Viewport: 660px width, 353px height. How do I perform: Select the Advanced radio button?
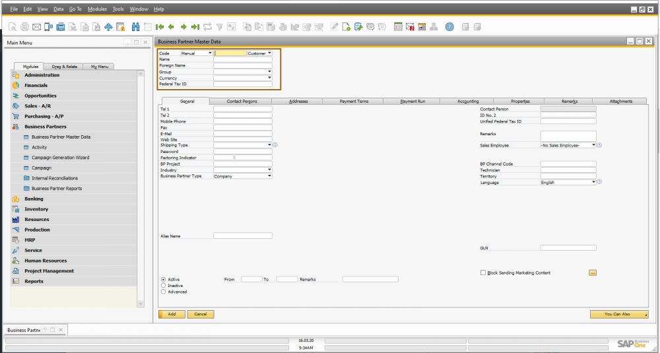point(163,292)
